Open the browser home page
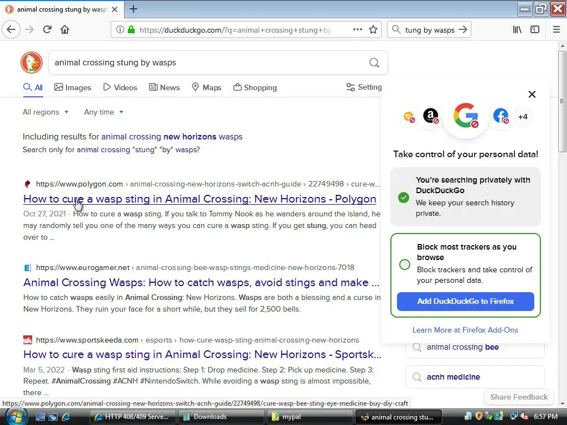This screenshot has width=567, height=425. tap(65, 29)
